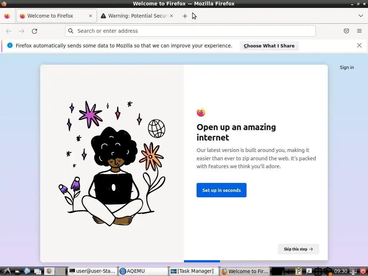The width and height of the screenshot is (368, 276).
Task: Minimize the Firefox window
Action: coord(352,4)
